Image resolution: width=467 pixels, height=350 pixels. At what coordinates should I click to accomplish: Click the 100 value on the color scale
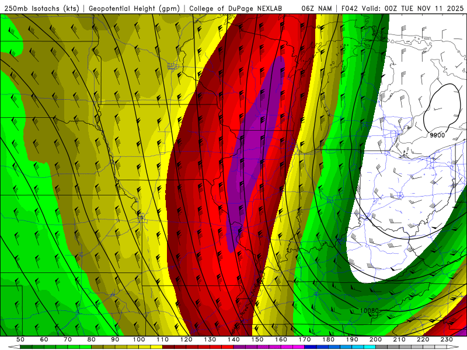pos(139,339)
